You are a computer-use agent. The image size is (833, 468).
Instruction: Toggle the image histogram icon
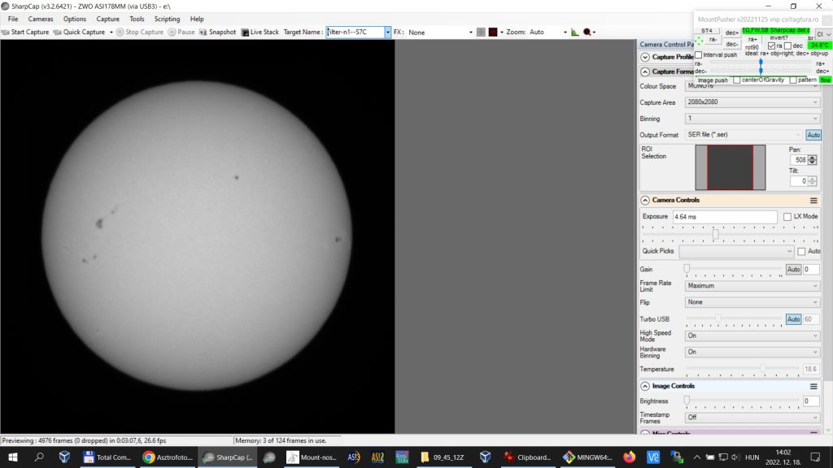[575, 32]
